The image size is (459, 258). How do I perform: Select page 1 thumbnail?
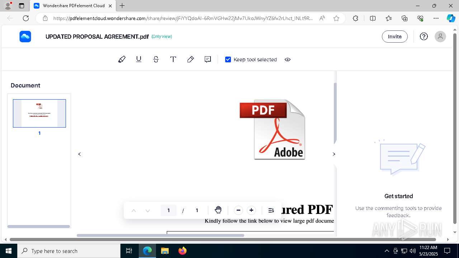coord(39,113)
